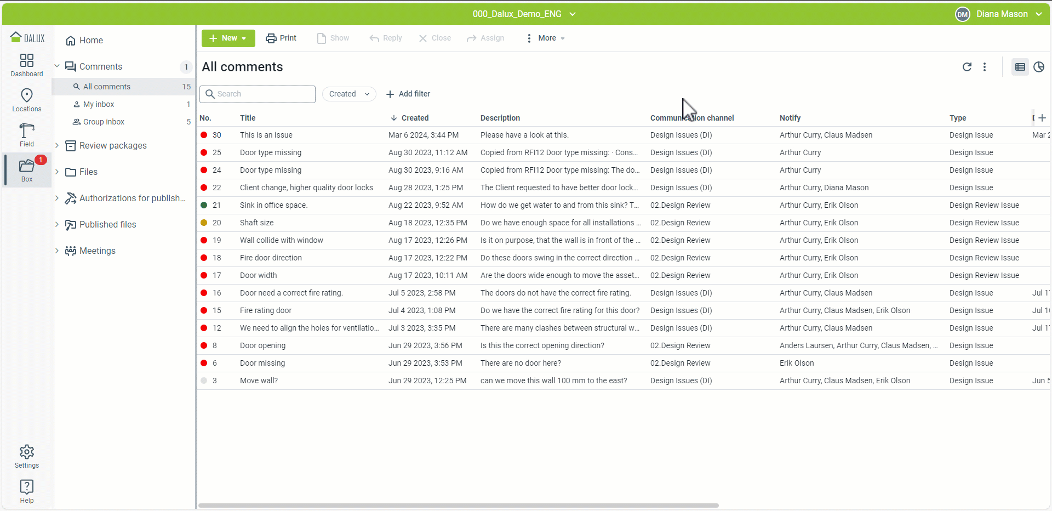
Task: Open the Home link
Action: (90, 40)
